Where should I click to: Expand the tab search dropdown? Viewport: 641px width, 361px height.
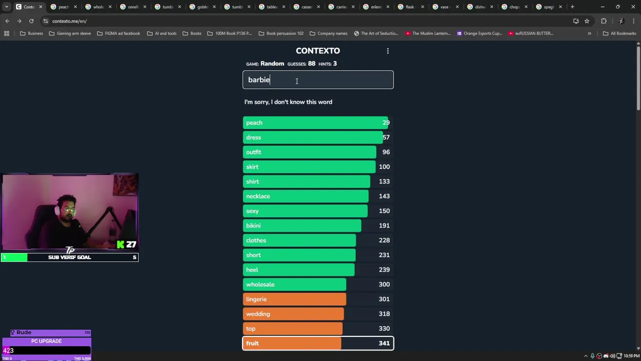click(x=6, y=7)
